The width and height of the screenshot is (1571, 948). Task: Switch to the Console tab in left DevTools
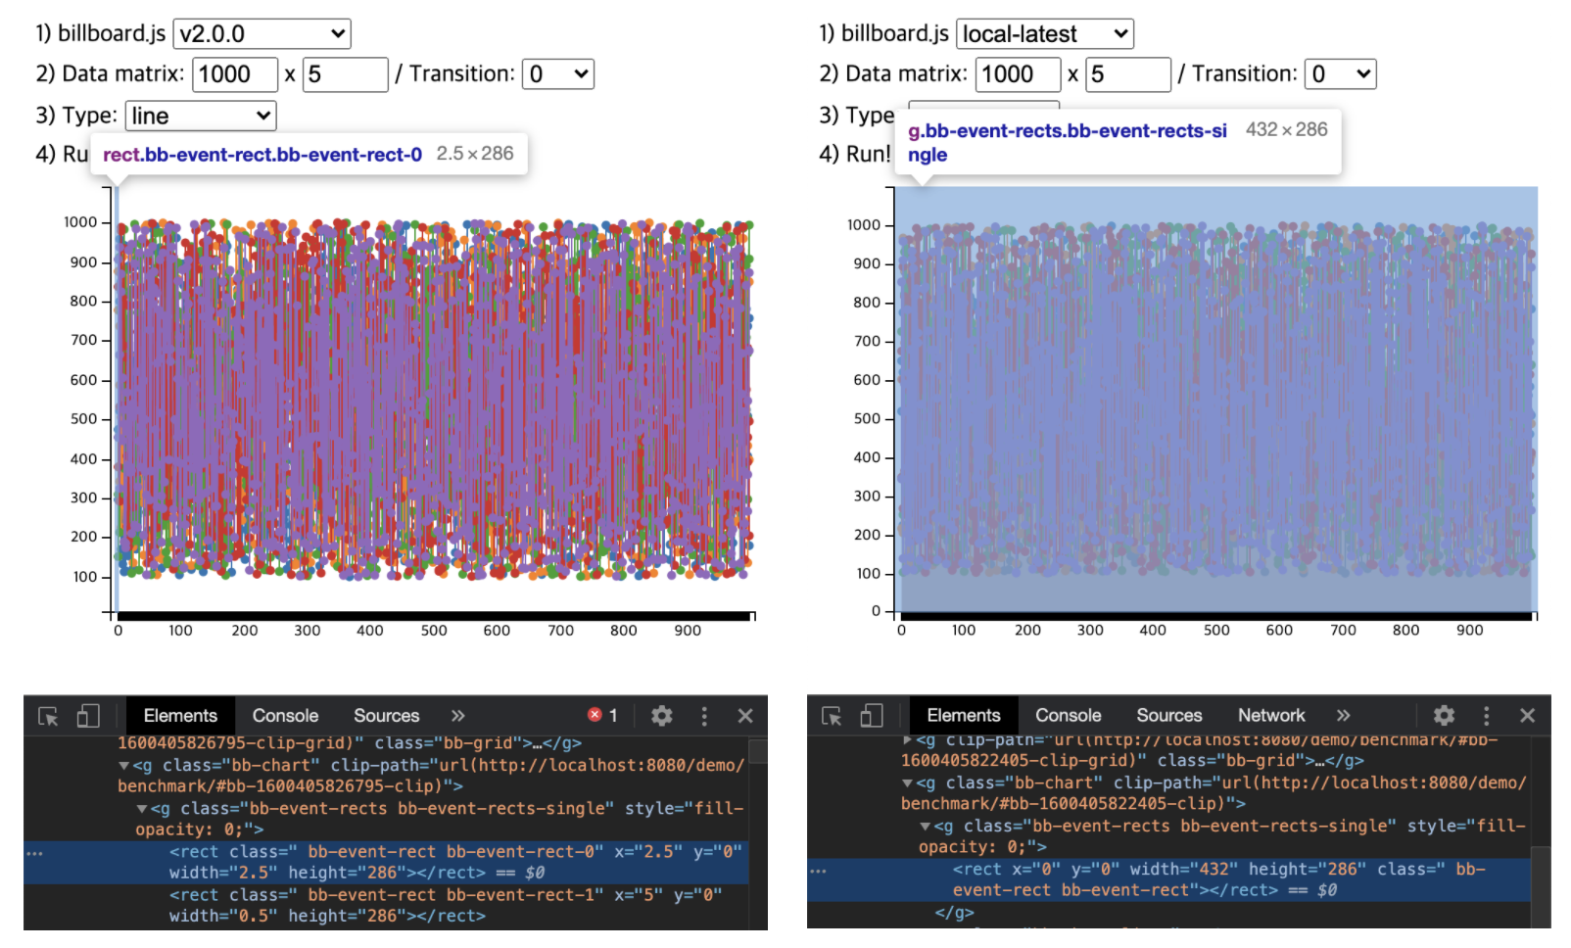click(284, 716)
